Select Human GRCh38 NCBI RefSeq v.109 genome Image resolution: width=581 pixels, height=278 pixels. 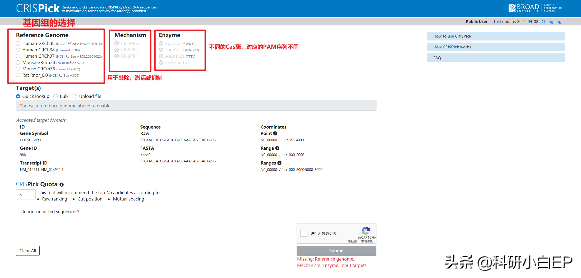click(x=18, y=43)
